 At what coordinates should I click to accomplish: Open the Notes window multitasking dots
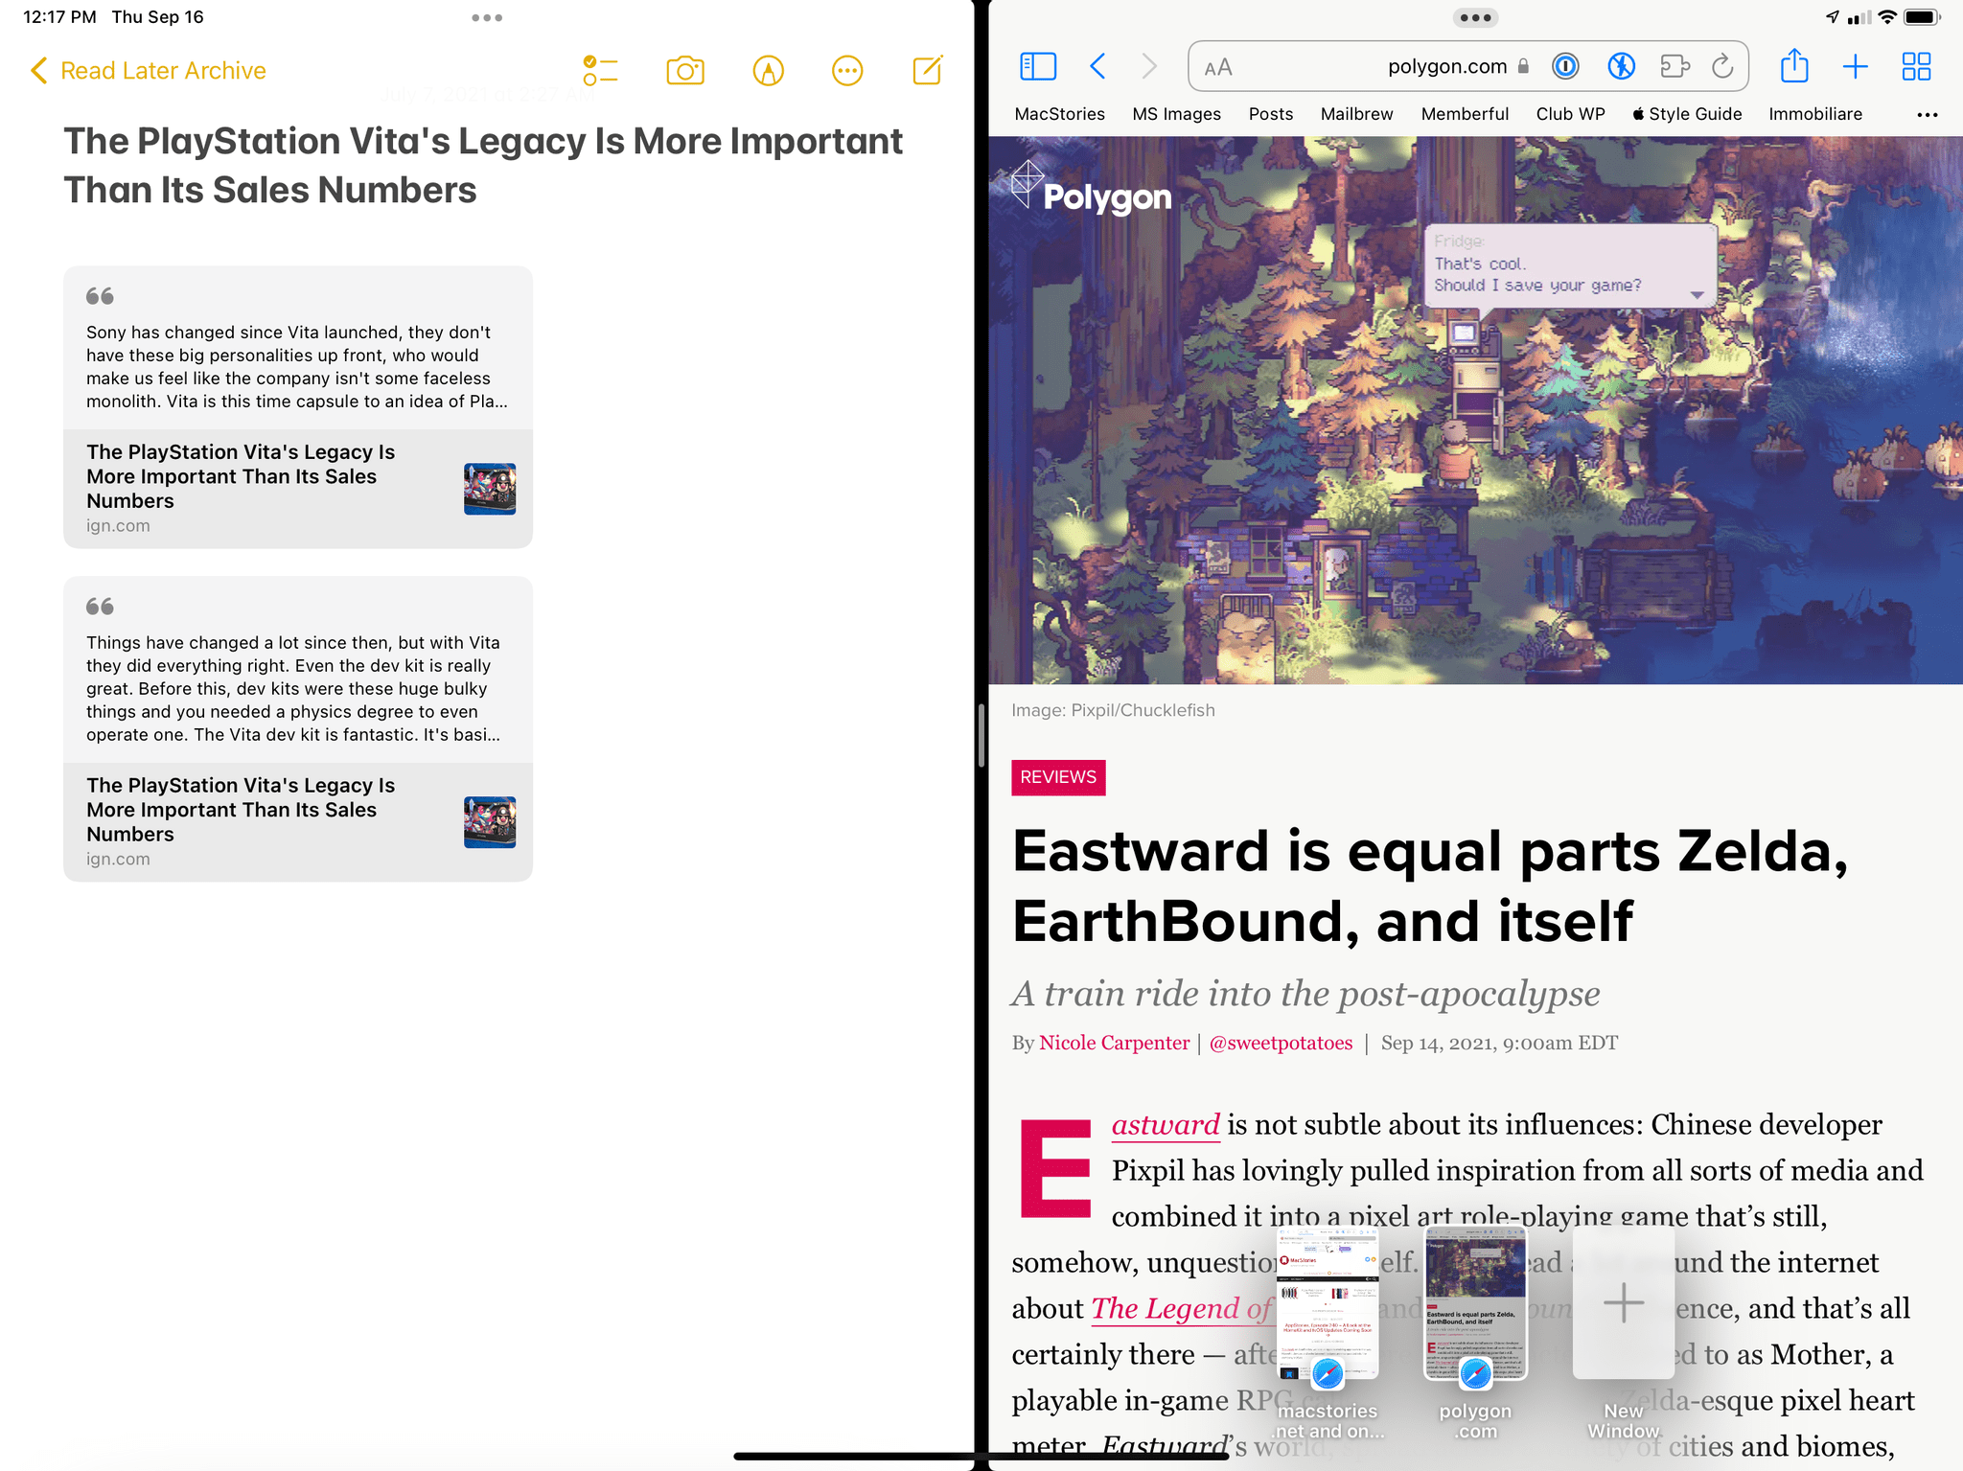[x=487, y=17]
